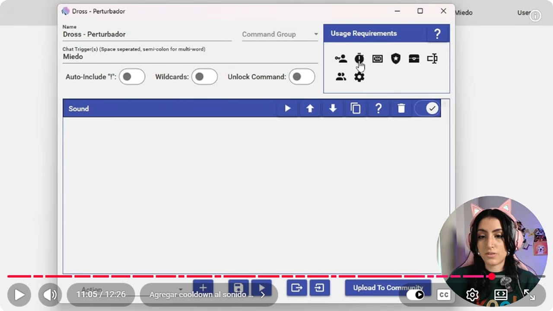The height and width of the screenshot is (311, 553).
Task: Expand the Command Group dropdown
Action: coord(280,35)
